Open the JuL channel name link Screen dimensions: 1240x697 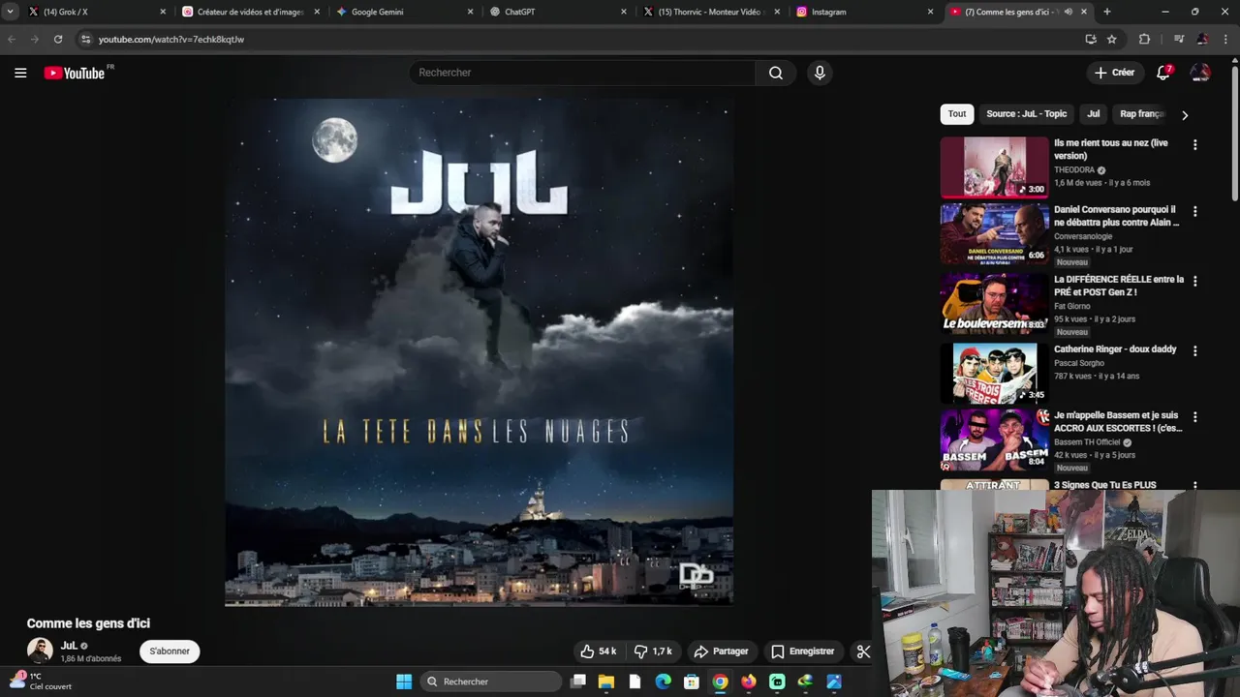click(69, 646)
